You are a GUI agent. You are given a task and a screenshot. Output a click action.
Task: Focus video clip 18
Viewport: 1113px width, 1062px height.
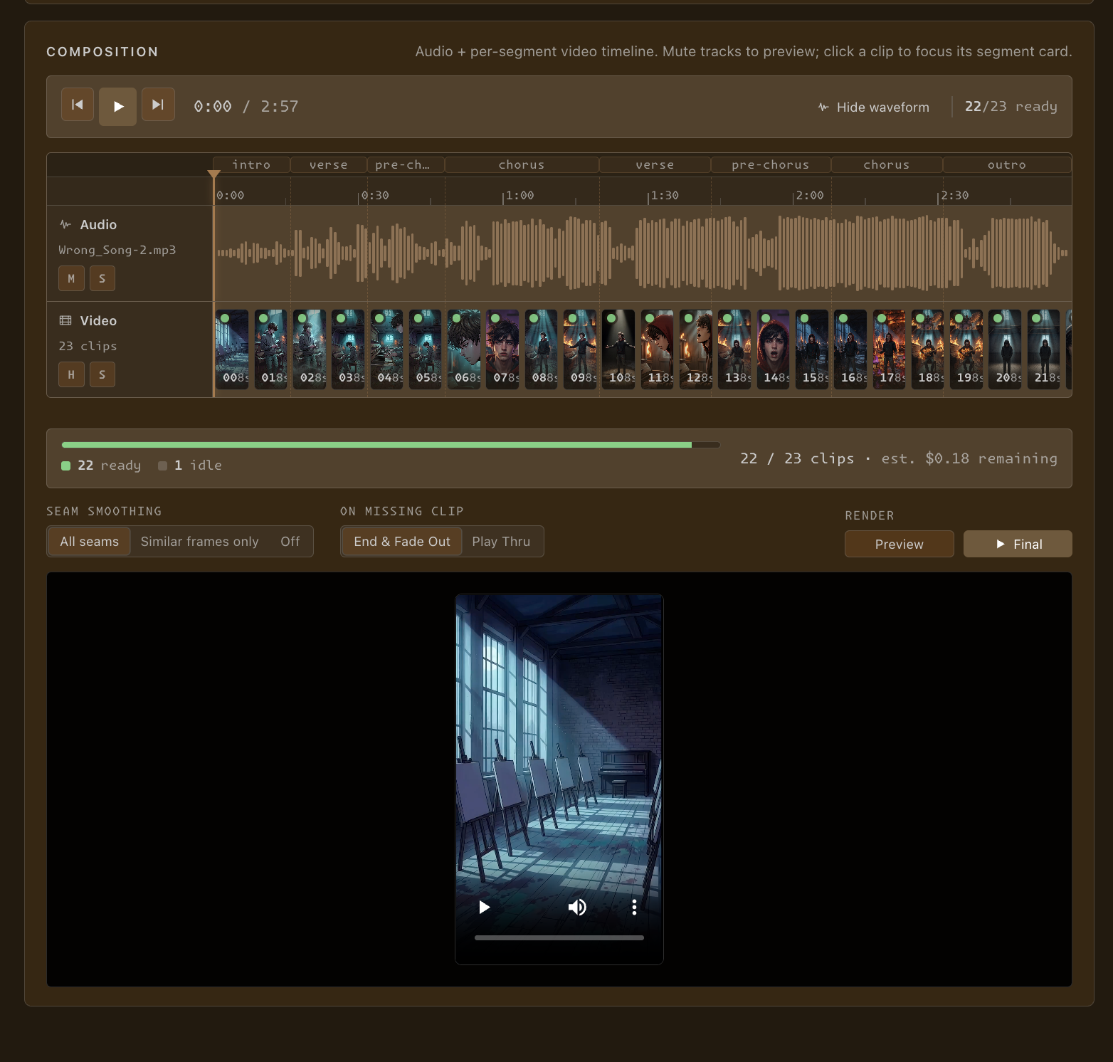pyautogui.click(x=928, y=349)
